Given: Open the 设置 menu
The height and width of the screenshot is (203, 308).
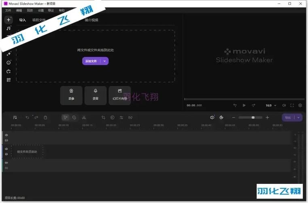Looking at the screenshot, I should (x=41, y=10).
